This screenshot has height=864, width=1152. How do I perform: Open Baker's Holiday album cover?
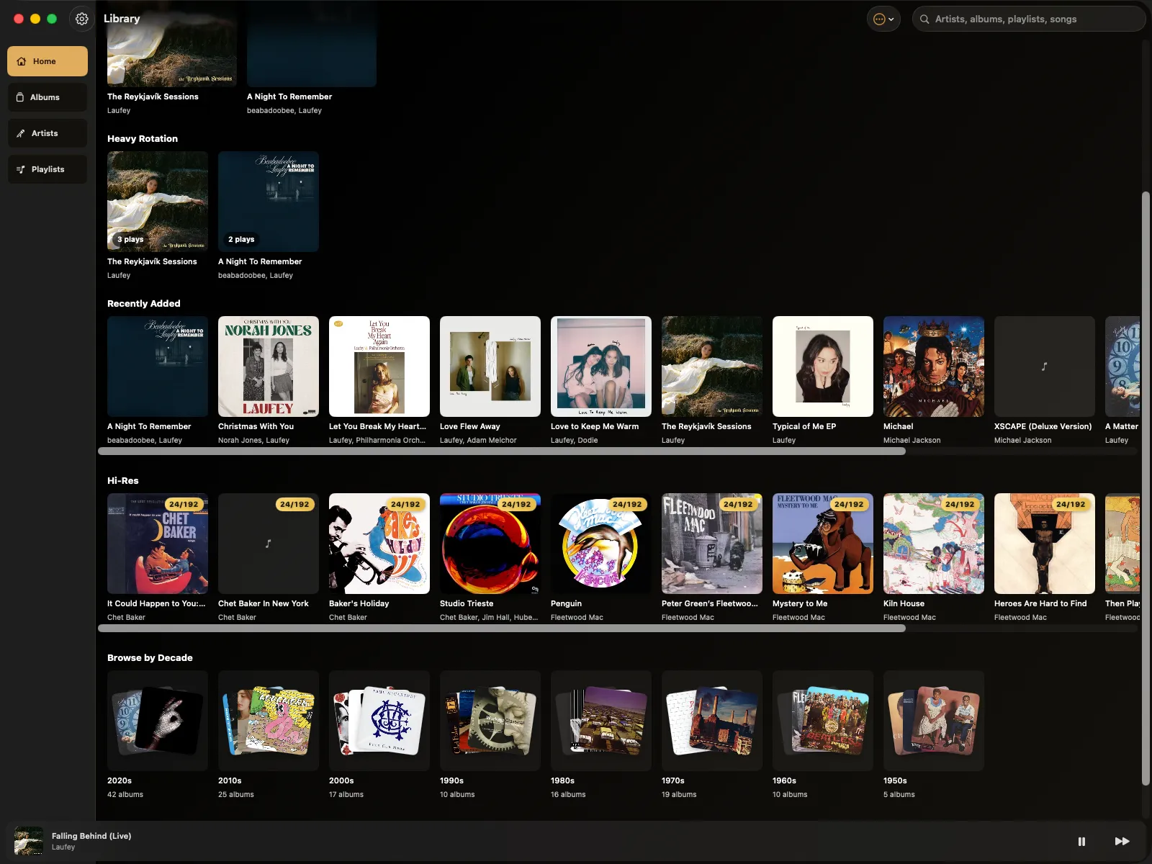point(379,544)
